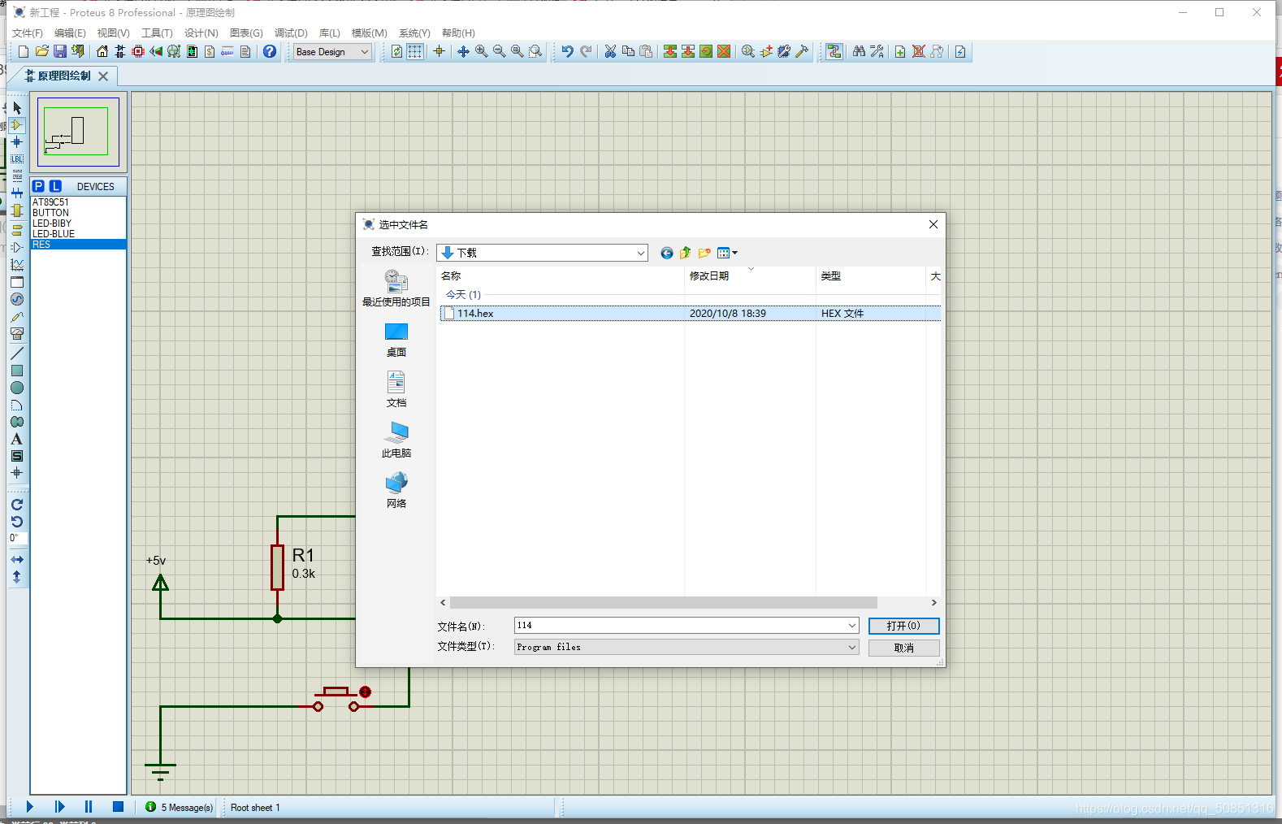
Task: Open the 工具(T) menu
Action: point(157,33)
